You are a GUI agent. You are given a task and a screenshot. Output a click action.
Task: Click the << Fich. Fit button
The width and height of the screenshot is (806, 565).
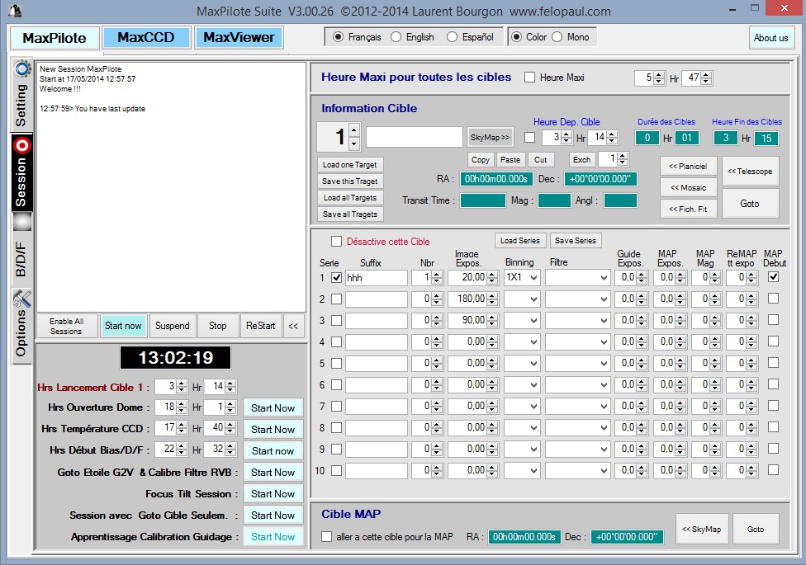click(x=688, y=209)
